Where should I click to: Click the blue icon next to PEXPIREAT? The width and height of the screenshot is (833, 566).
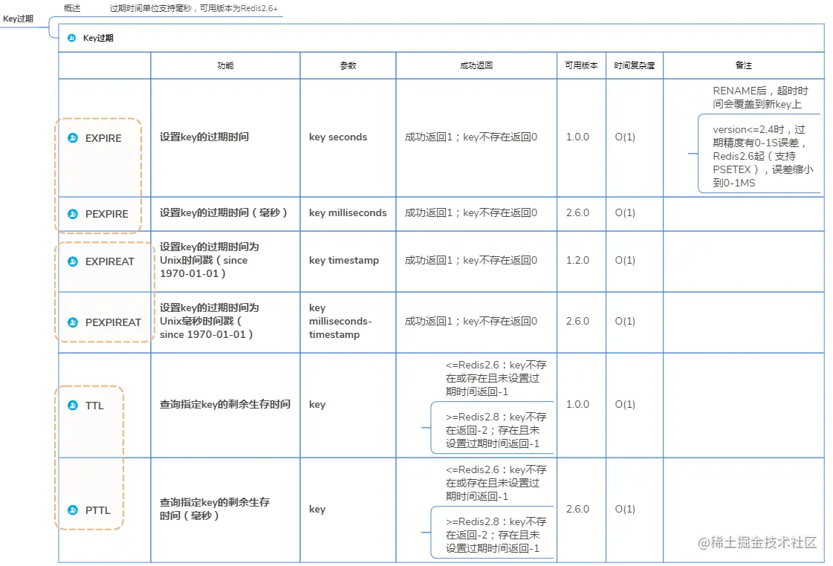click(73, 322)
